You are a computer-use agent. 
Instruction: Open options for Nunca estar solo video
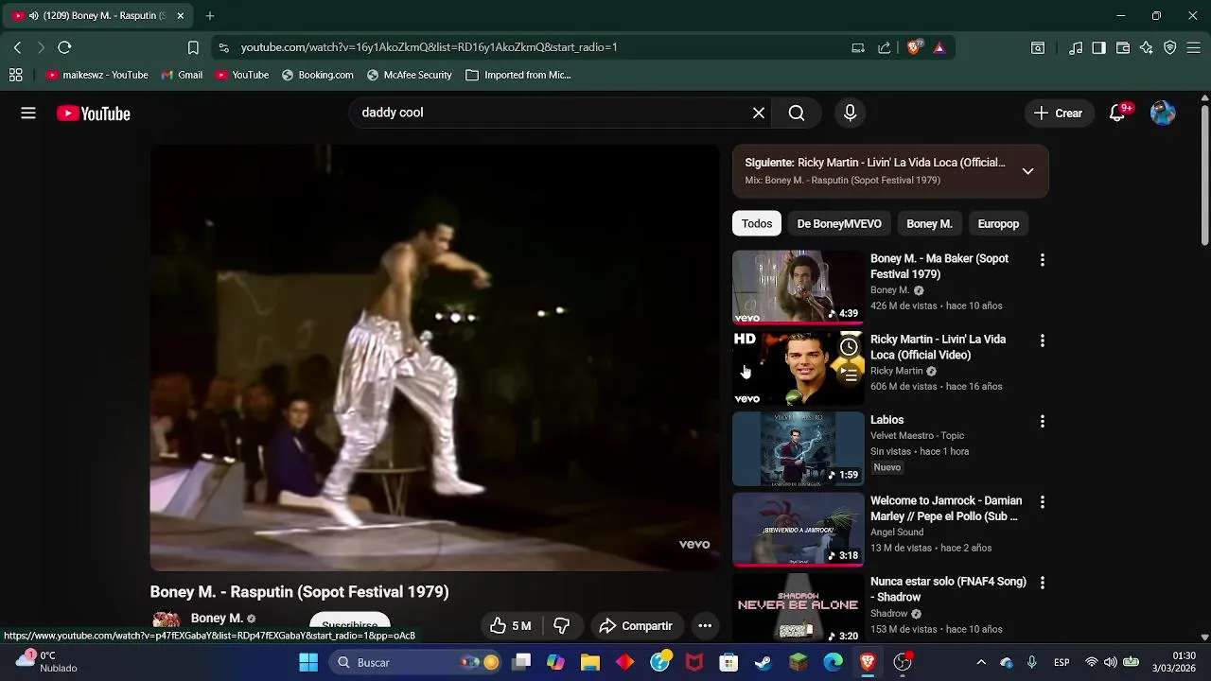[x=1043, y=584]
